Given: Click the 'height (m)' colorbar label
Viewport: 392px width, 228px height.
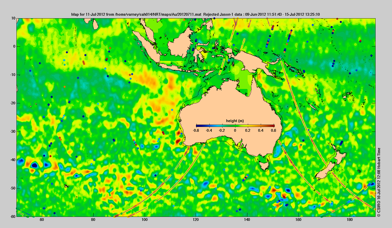Looking at the screenshot, I should point(235,121).
